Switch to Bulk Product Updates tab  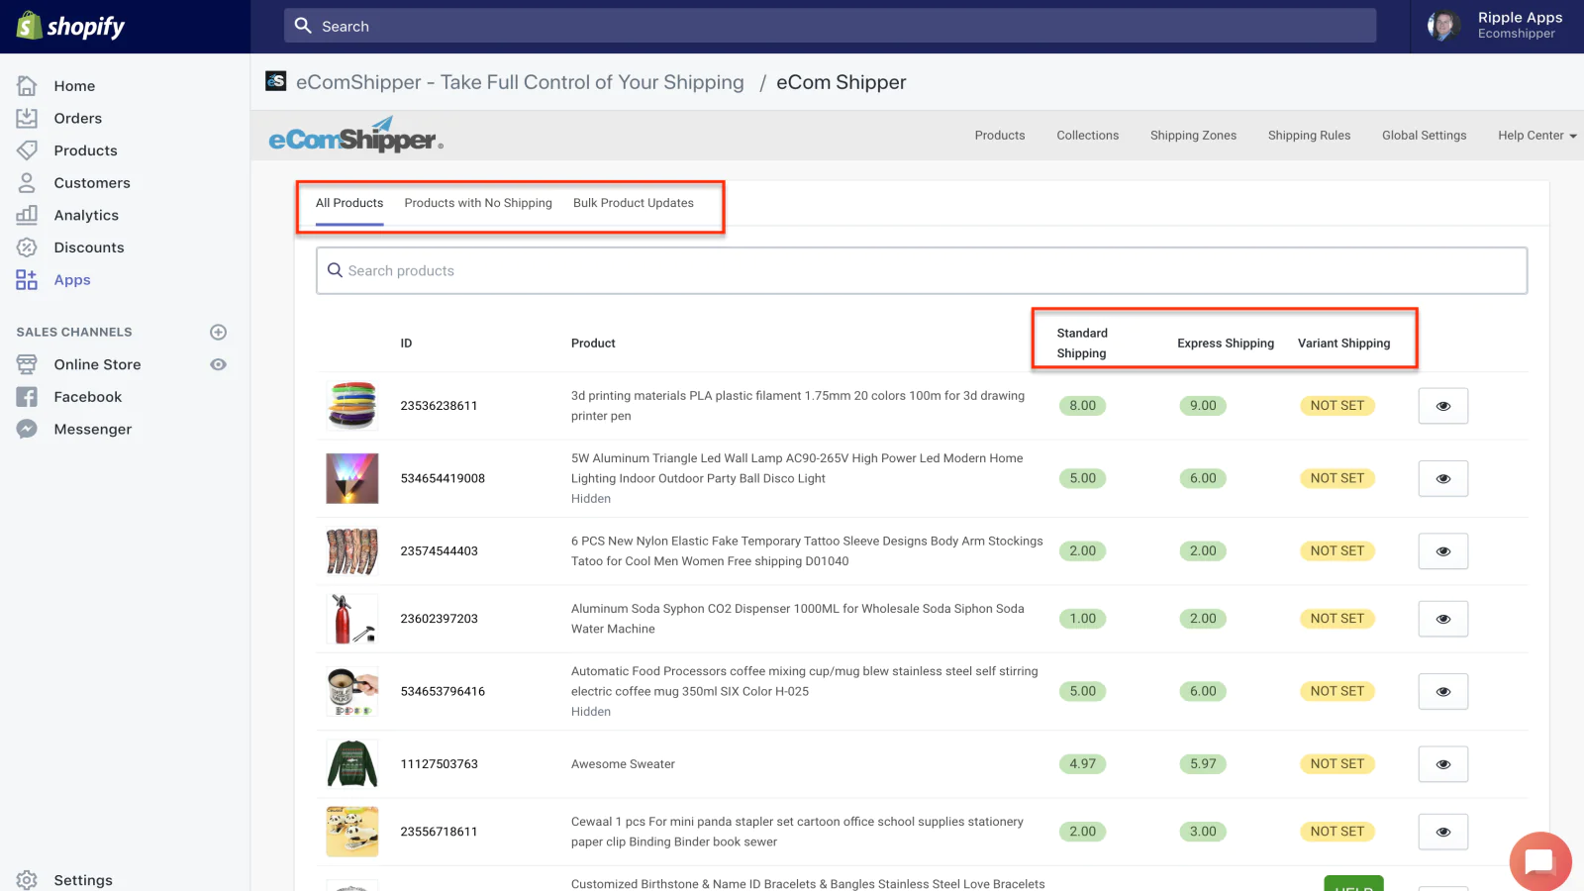tap(634, 203)
